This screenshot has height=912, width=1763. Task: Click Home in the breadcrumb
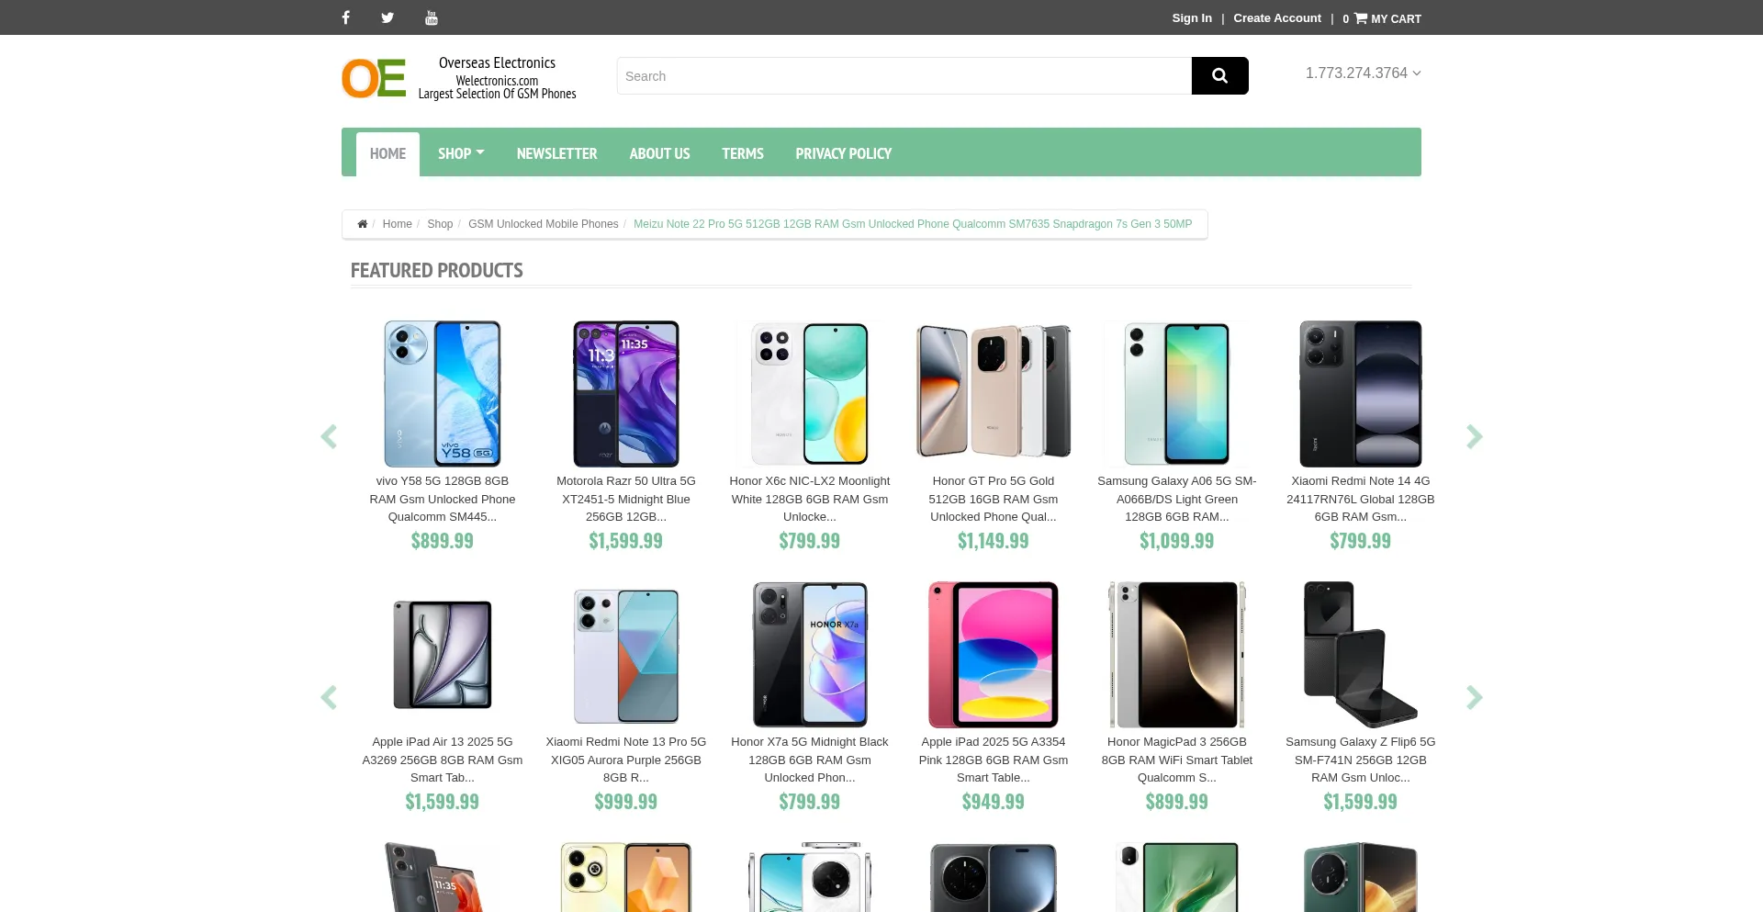coord(397,224)
